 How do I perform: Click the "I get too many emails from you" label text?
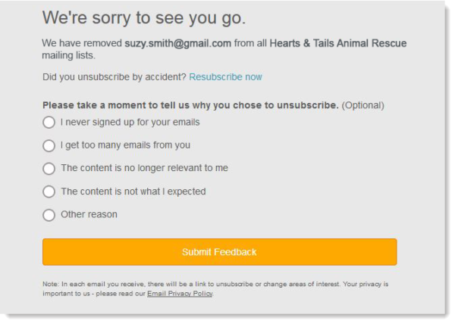coord(125,145)
